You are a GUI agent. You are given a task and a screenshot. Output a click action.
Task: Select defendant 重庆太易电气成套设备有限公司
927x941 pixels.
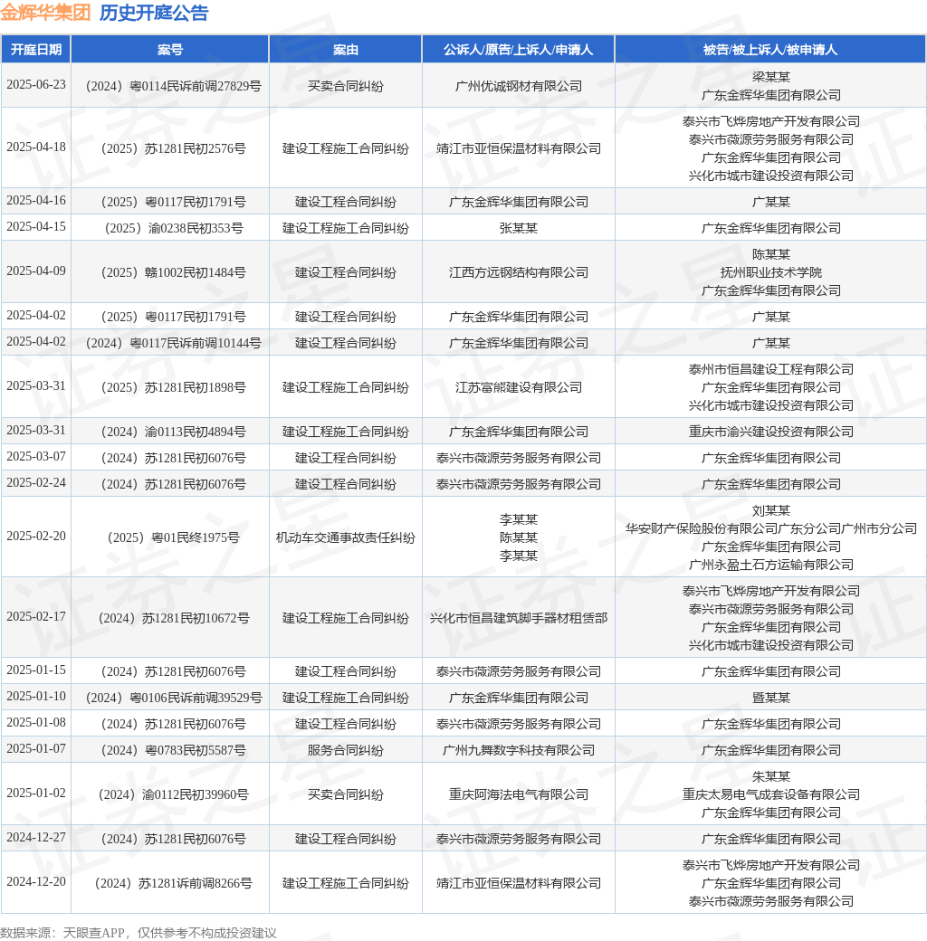771,794
